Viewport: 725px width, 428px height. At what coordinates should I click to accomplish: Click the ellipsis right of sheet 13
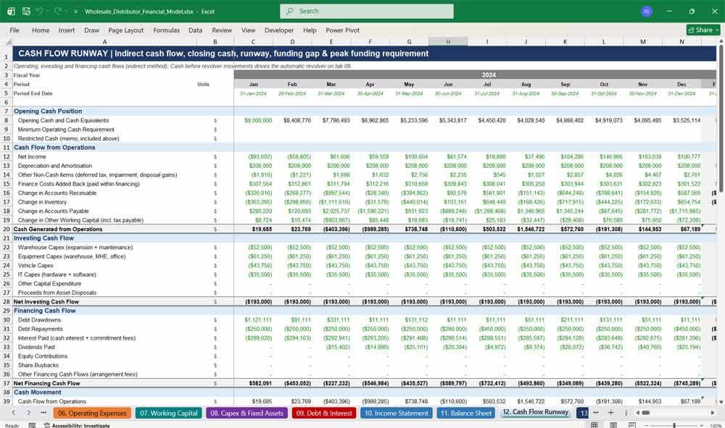[596, 412]
